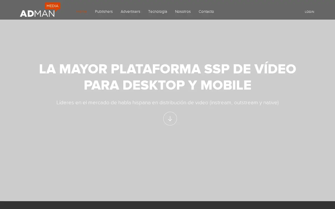Click the LOGIN link
The width and height of the screenshot is (335, 209).
click(x=309, y=12)
